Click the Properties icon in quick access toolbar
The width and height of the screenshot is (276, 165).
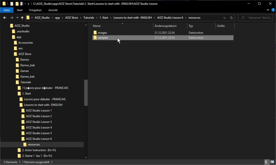coord(12,4)
